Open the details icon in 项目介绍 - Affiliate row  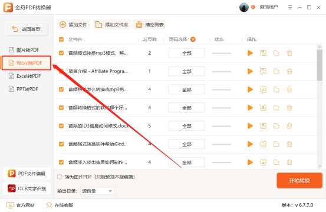pyautogui.click(x=263, y=71)
